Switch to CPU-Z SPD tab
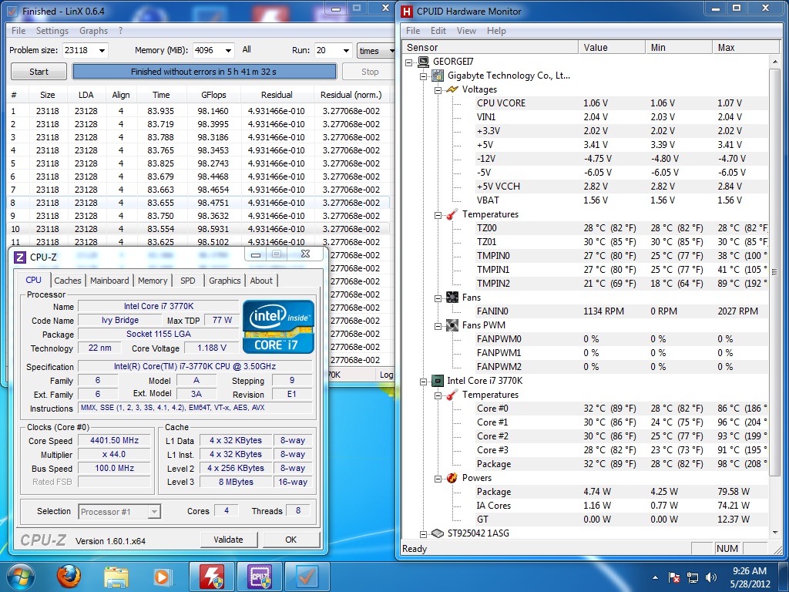789x592 pixels. (188, 281)
